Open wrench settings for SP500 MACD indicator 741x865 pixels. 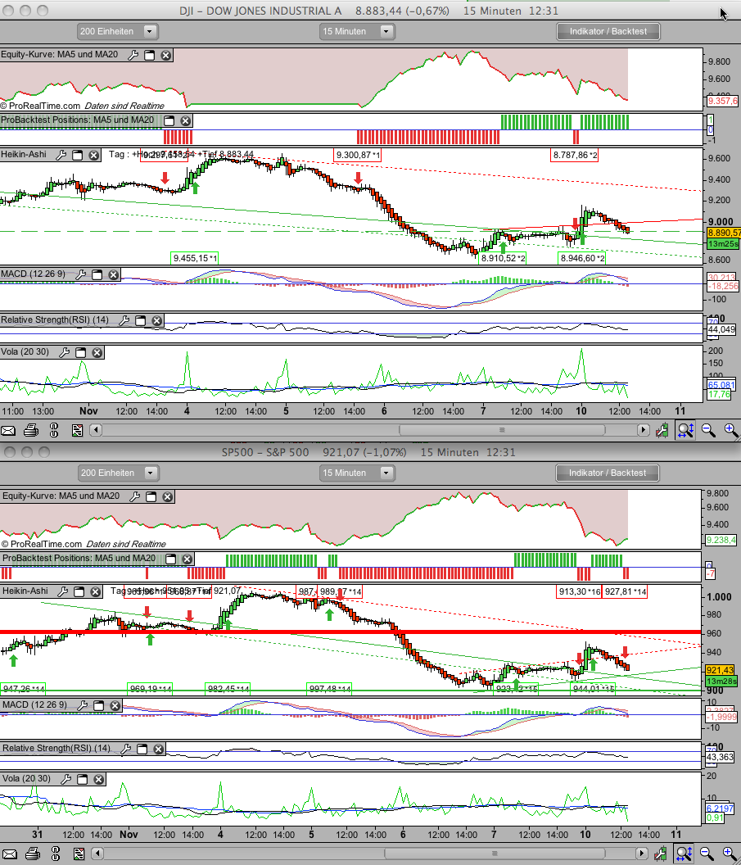point(82,705)
